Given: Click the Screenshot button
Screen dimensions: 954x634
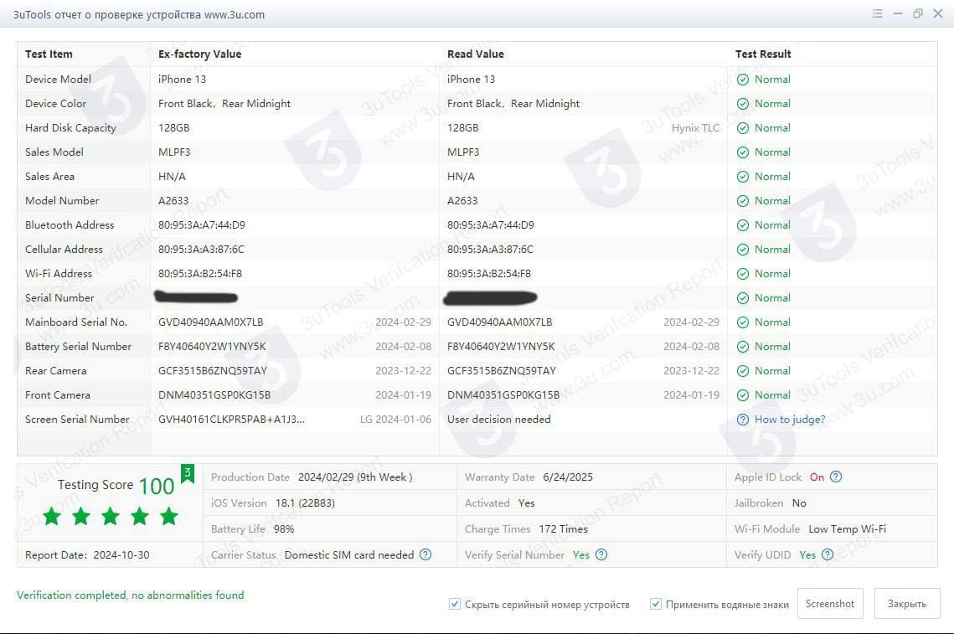Looking at the screenshot, I should tap(830, 604).
